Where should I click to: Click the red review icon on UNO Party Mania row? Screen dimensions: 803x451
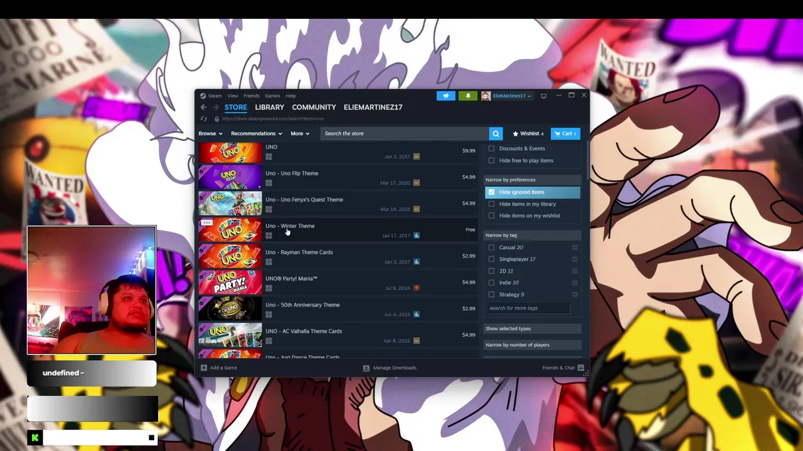(417, 288)
